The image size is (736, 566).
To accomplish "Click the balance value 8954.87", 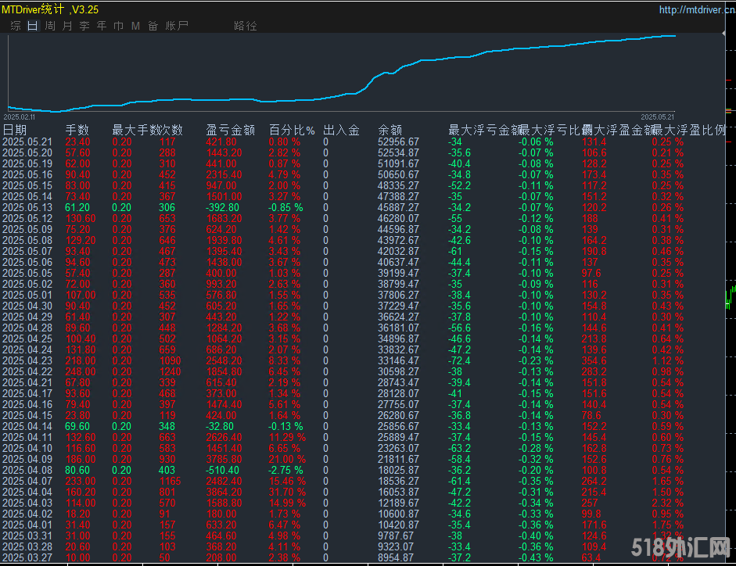I will tap(396, 558).
